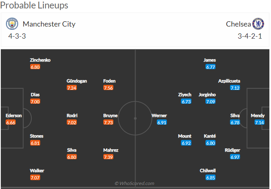Click the Mahrez player name
Viewport: 271px width, 189px height.
pyautogui.click(x=111, y=150)
